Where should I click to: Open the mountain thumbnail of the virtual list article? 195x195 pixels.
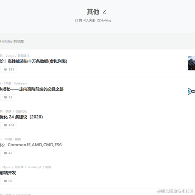pyautogui.click(x=192, y=63)
